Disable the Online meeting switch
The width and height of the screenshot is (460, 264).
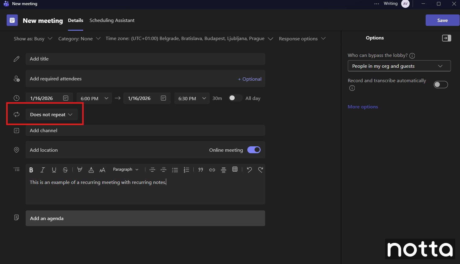(254, 150)
